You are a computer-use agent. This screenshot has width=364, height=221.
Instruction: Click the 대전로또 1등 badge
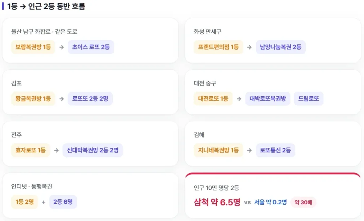point(213,99)
